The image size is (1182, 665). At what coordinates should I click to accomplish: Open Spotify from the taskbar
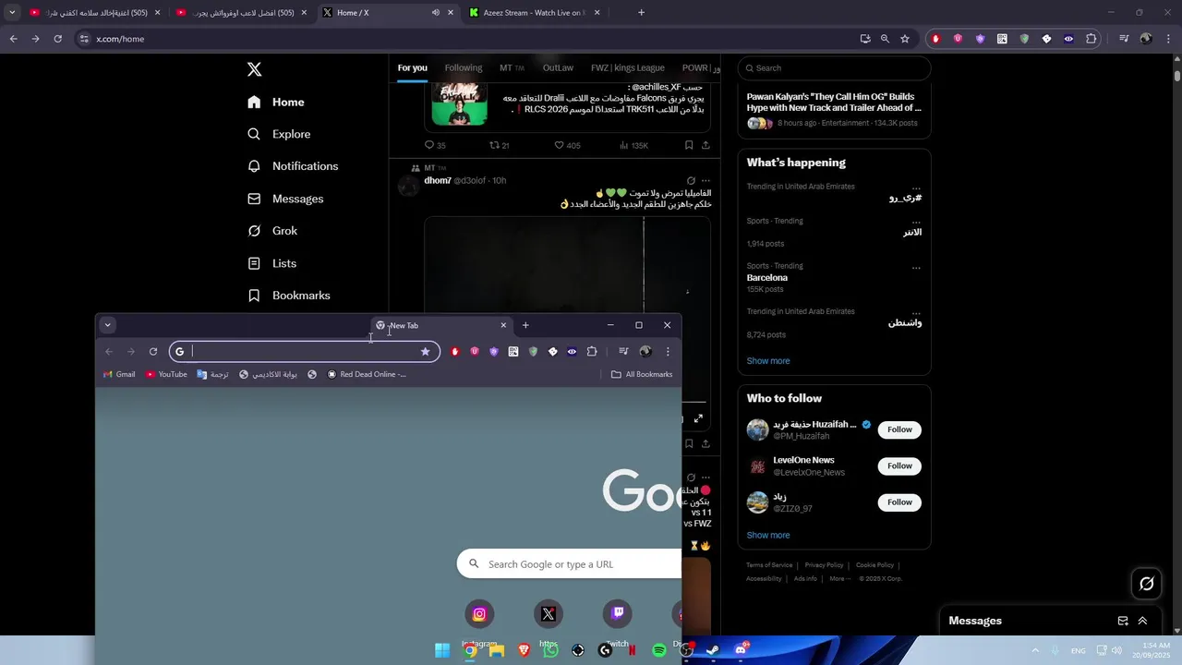click(x=659, y=650)
